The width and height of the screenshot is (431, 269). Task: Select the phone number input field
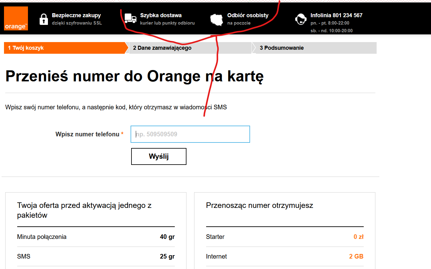tap(190, 134)
